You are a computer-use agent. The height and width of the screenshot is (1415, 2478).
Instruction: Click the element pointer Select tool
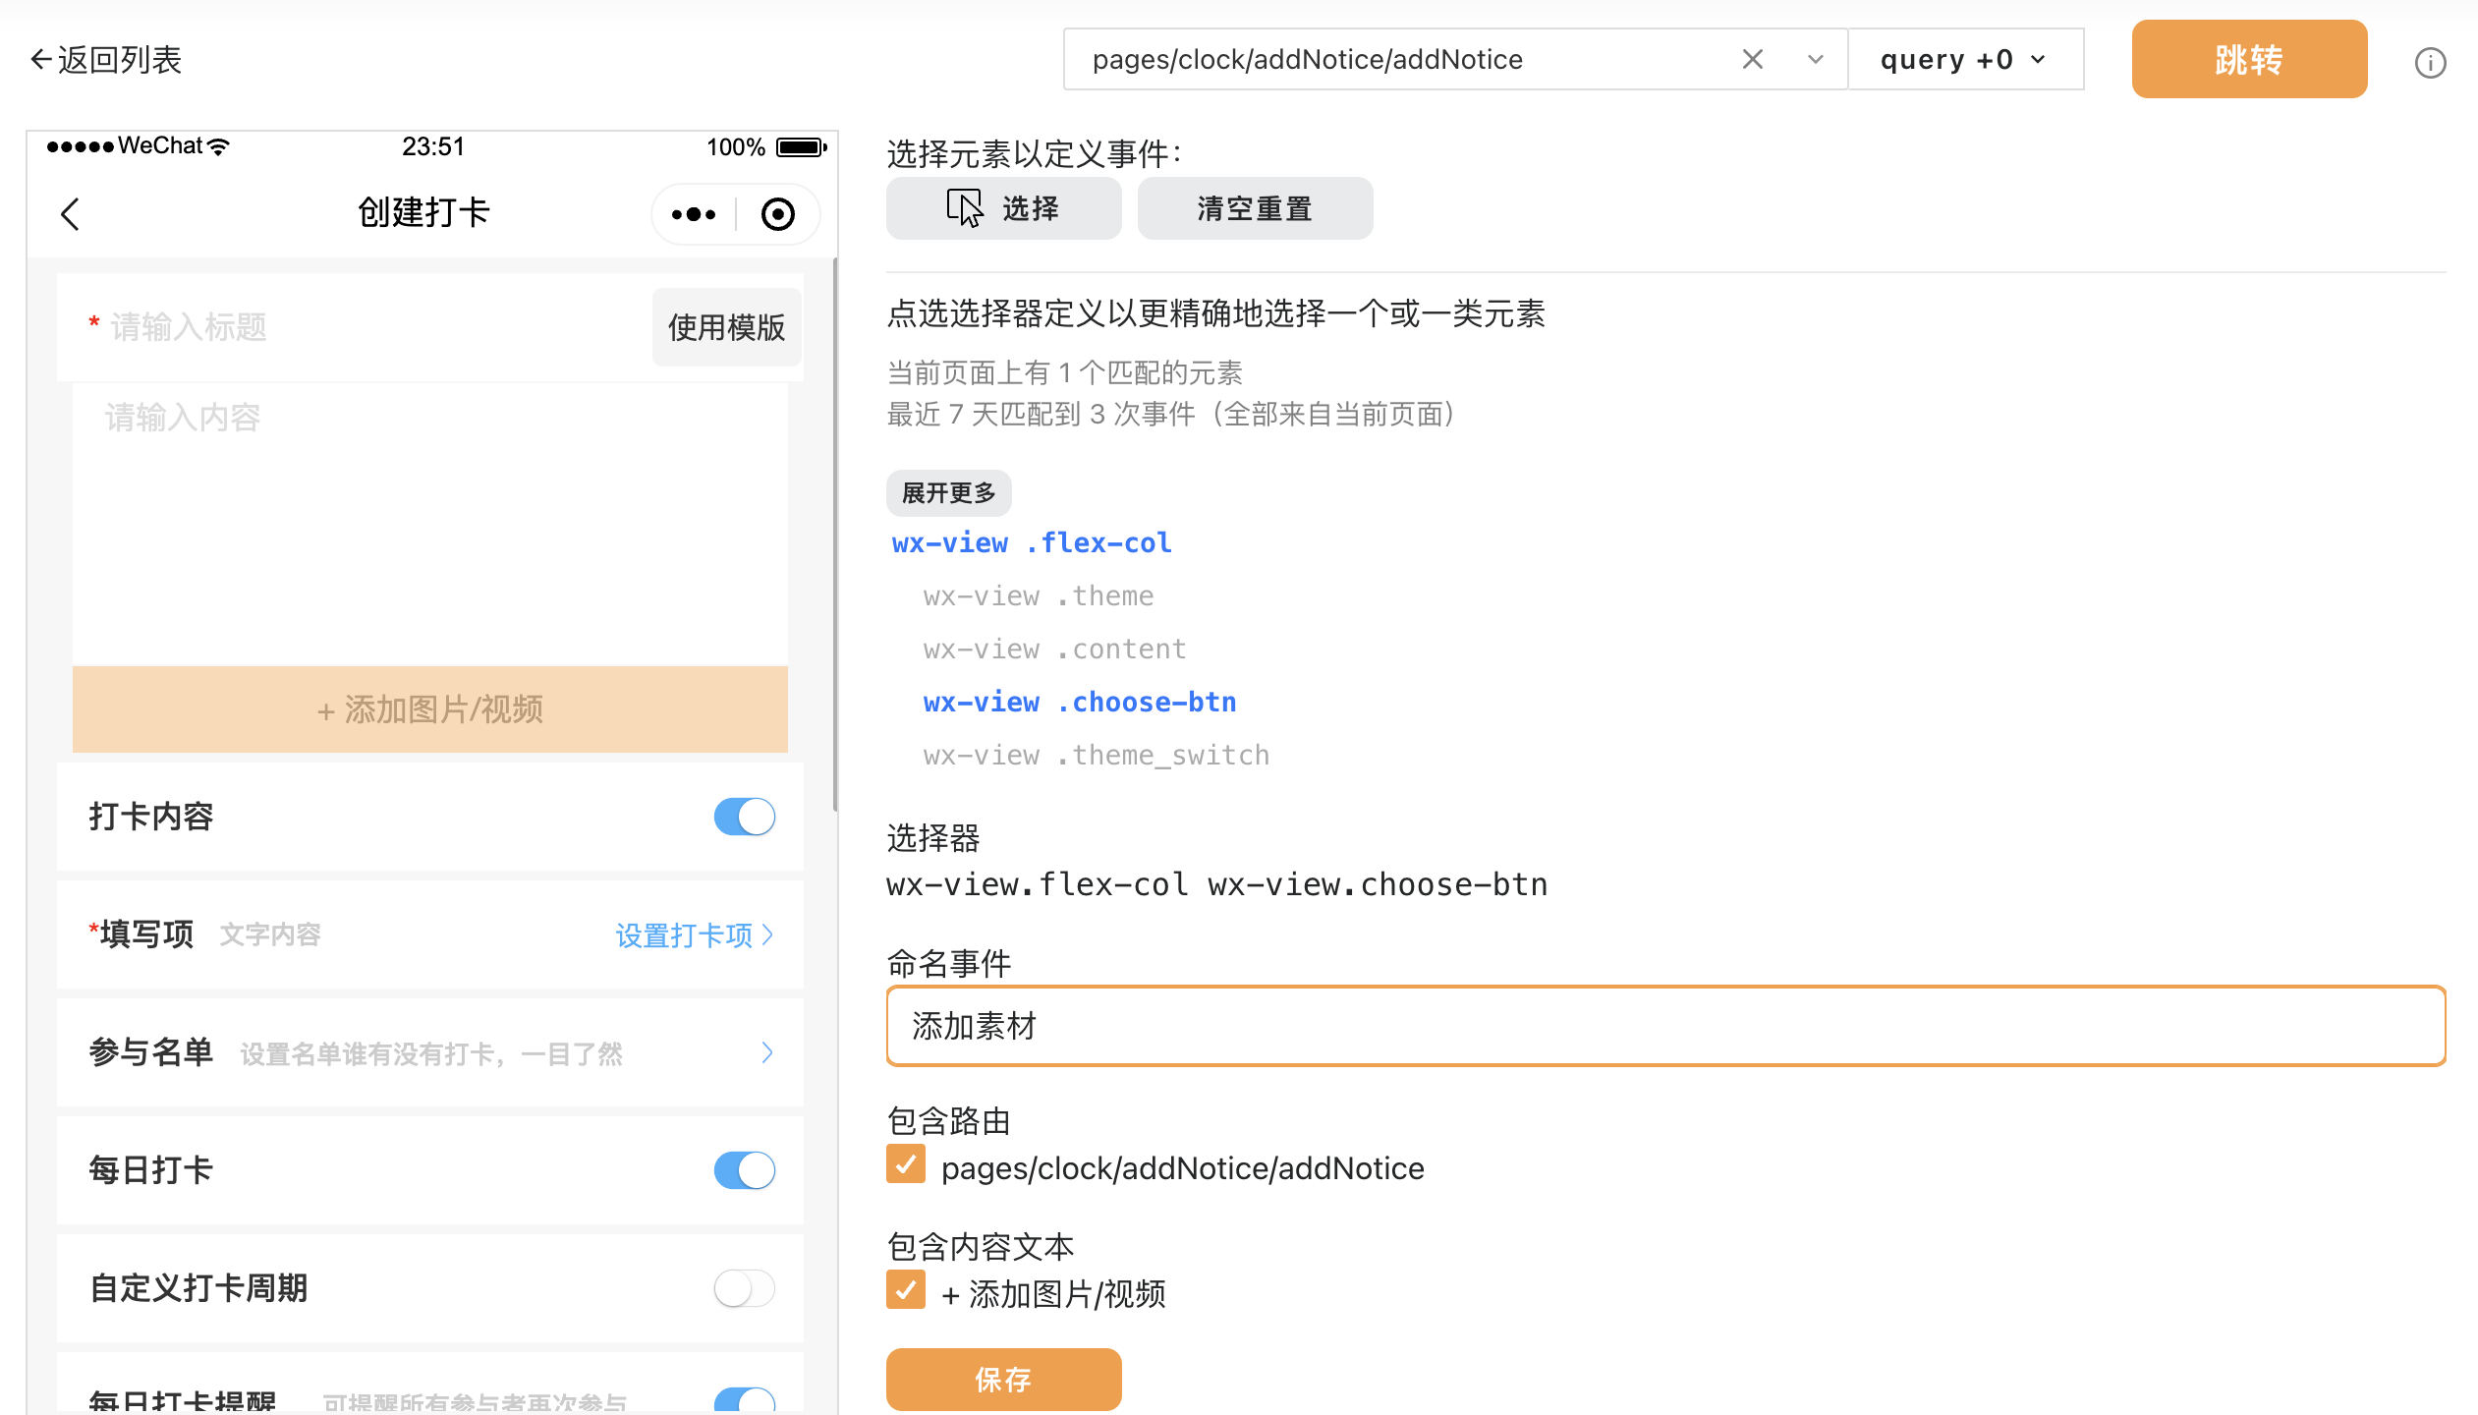point(1003,208)
